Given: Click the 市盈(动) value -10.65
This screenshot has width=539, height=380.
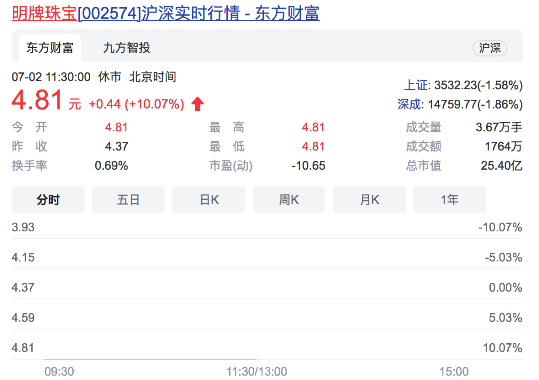Looking at the screenshot, I should (x=308, y=166).
